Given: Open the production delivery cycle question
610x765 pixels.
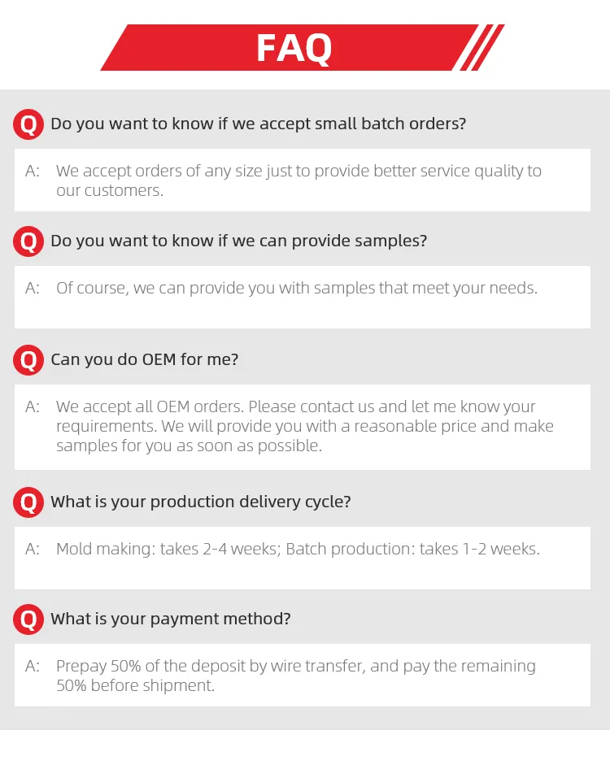Looking at the screenshot, I should pos(200,502).
